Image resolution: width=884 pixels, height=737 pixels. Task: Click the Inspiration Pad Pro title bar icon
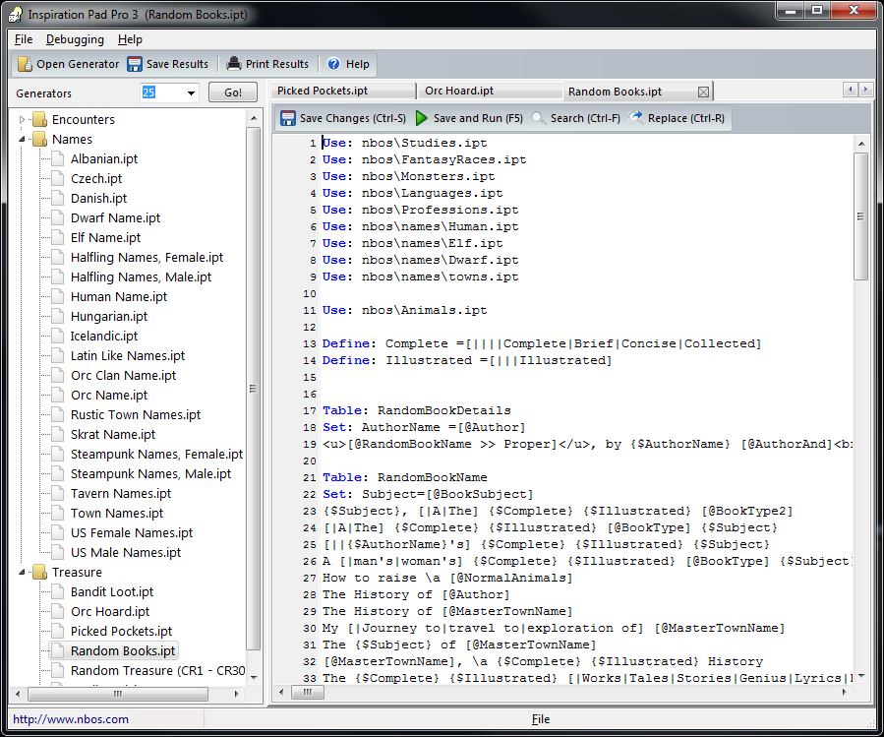point(15,15)
